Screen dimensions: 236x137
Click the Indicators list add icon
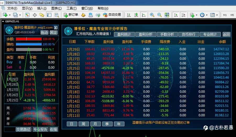[192, 15]
